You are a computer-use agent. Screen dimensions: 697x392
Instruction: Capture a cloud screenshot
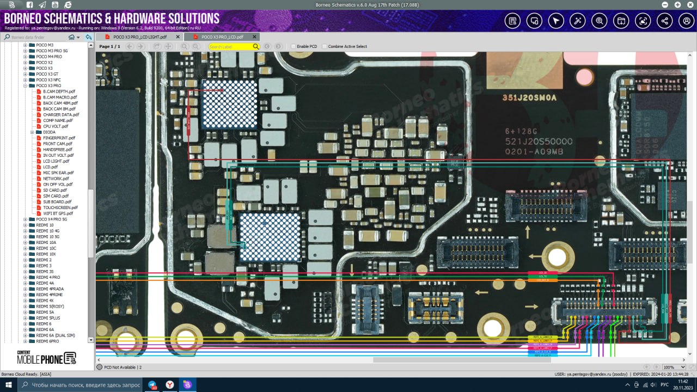point(643,21)
